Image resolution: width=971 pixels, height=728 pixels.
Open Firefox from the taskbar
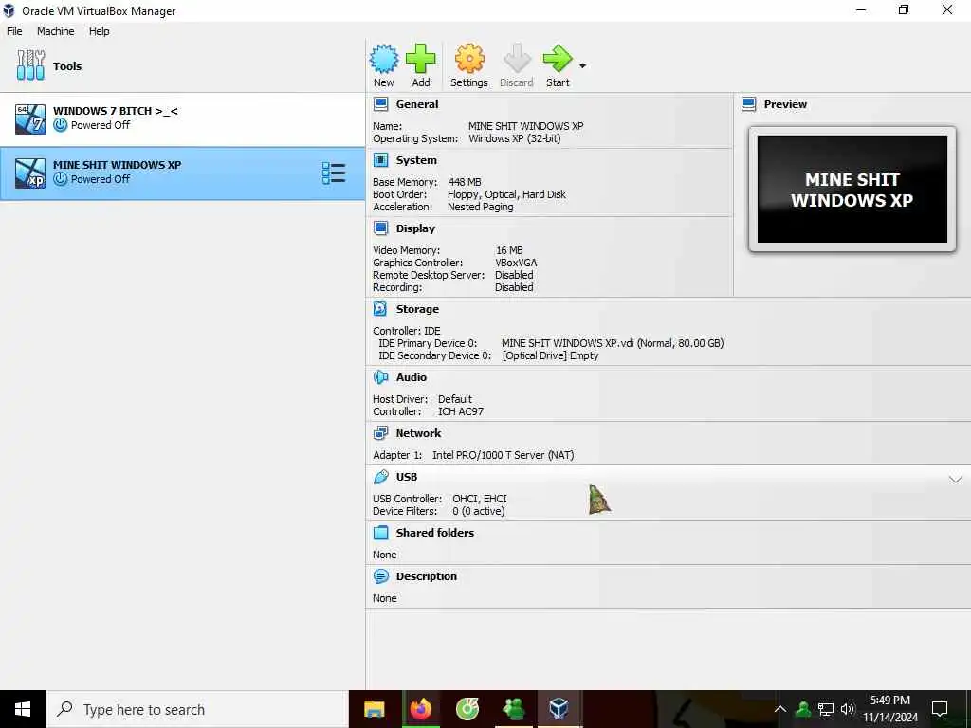(x=421, y=709)
